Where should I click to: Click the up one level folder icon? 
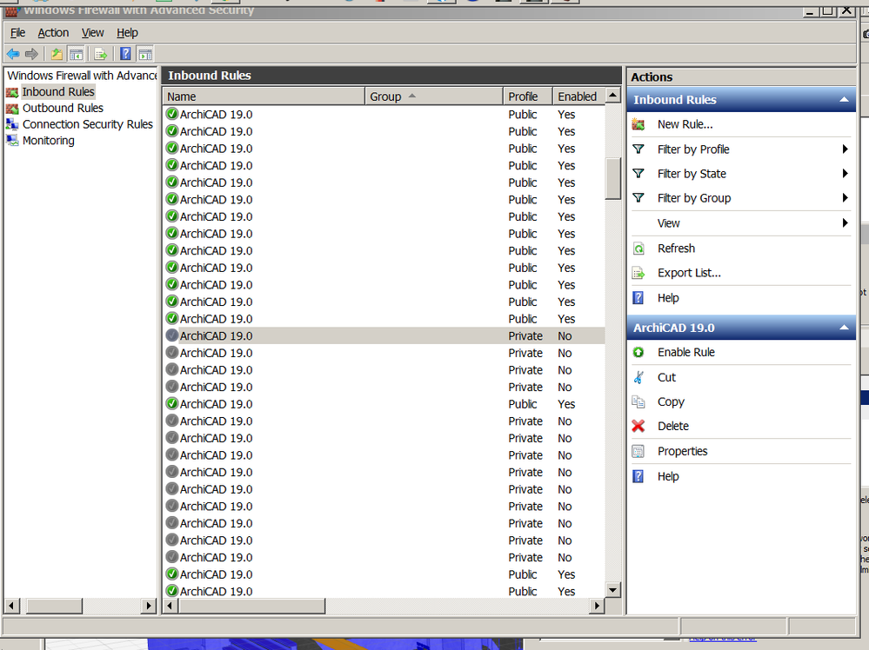57,54
